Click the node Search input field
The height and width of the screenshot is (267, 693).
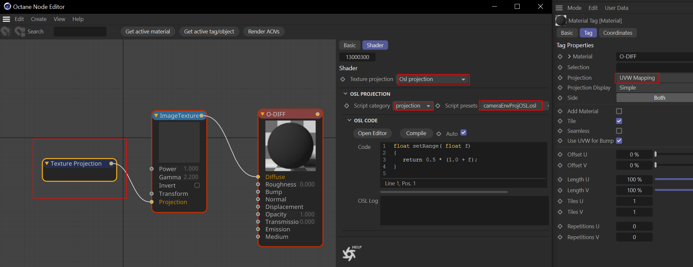click(80, 31)
